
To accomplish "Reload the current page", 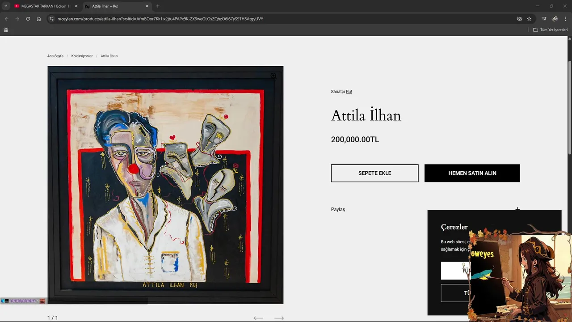I will 28,19.
